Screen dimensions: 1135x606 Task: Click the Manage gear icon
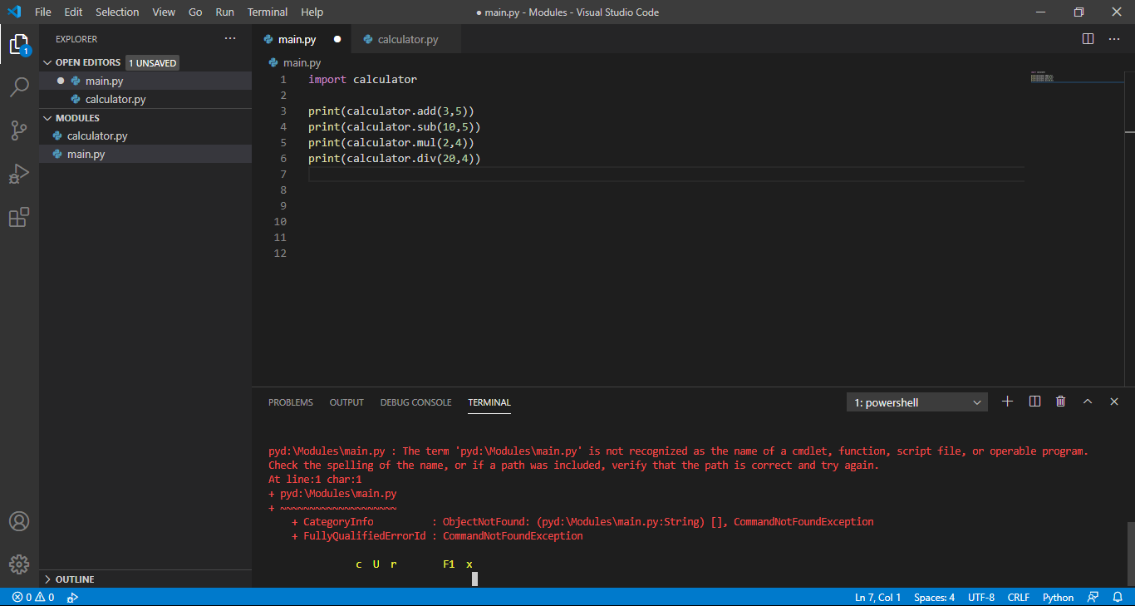click(x=19, y=564)
